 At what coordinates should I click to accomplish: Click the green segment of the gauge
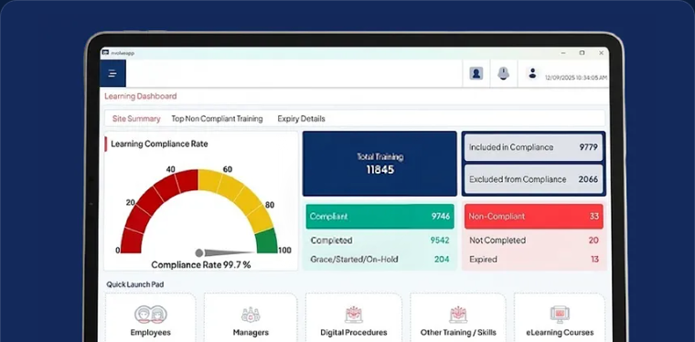click(x=267, y=242)
